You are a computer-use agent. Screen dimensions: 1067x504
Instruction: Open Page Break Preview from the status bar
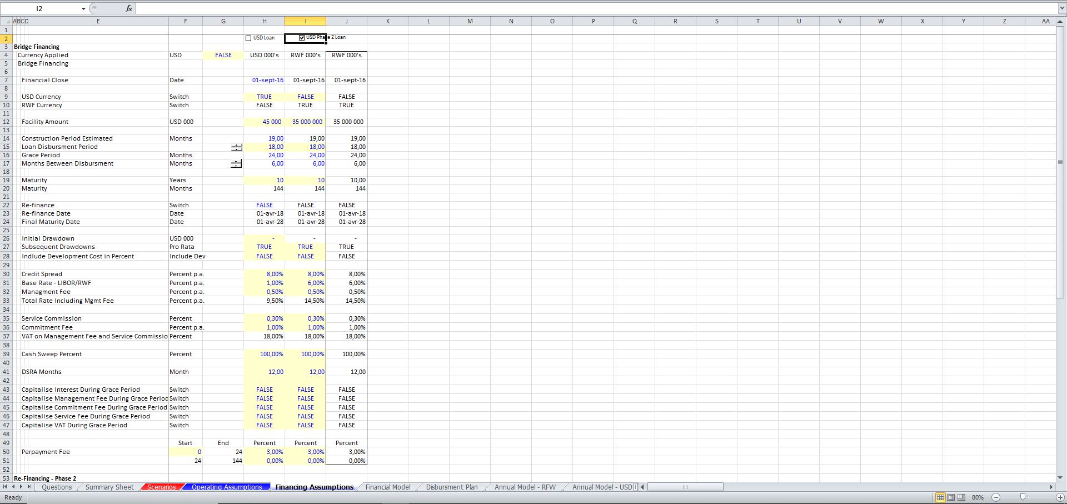(961, 497)
